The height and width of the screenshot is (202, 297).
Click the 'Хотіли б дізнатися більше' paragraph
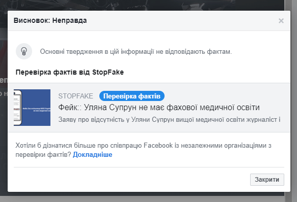coord(143,150)
